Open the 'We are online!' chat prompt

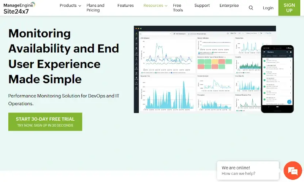coord(248,171)
